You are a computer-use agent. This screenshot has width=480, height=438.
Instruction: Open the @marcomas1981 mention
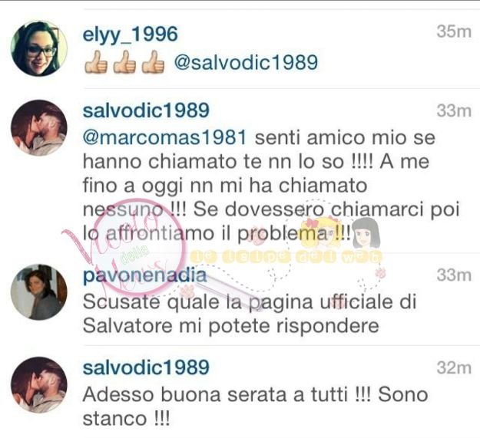point(164,137)
